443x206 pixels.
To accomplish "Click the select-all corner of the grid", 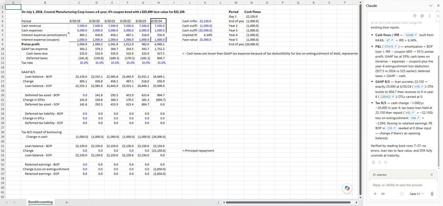I will tap(2, 3).
